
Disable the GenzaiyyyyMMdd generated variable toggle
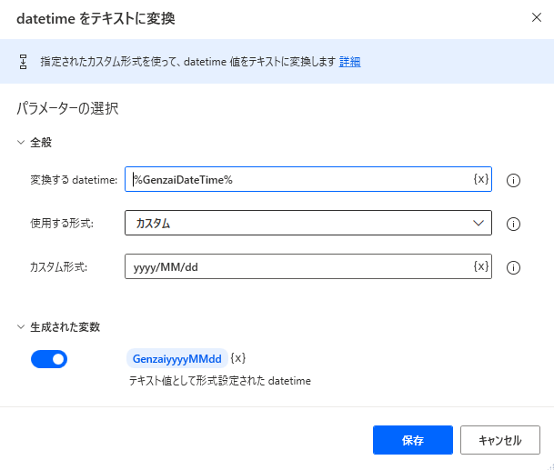point(49,359)
